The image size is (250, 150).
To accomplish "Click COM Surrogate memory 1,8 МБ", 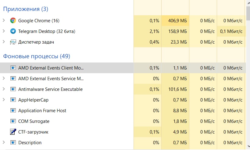I will point(180,121).
